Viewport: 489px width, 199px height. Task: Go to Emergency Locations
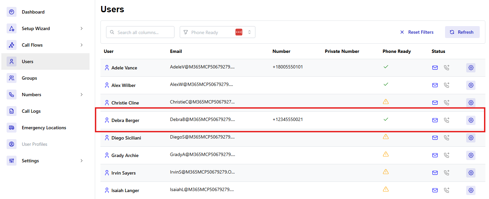44,128
